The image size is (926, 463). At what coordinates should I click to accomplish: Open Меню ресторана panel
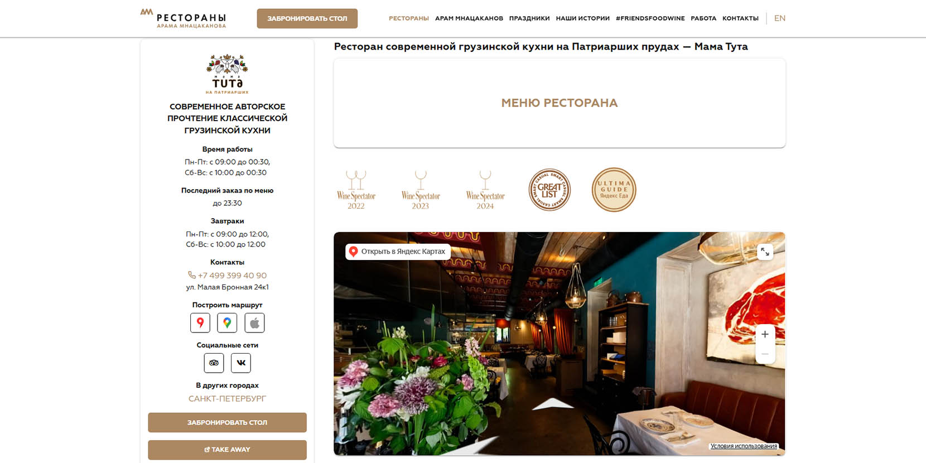(560, 103)
